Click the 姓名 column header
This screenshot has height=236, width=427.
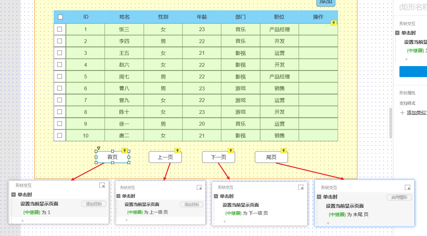coord(124,17)
